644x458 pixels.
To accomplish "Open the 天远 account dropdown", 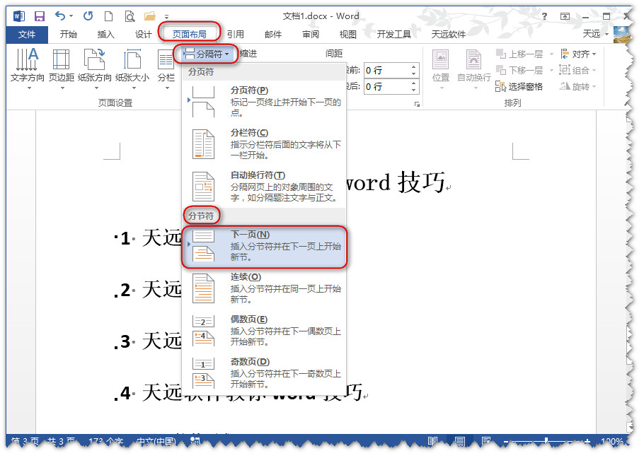I will coord(594,34).
